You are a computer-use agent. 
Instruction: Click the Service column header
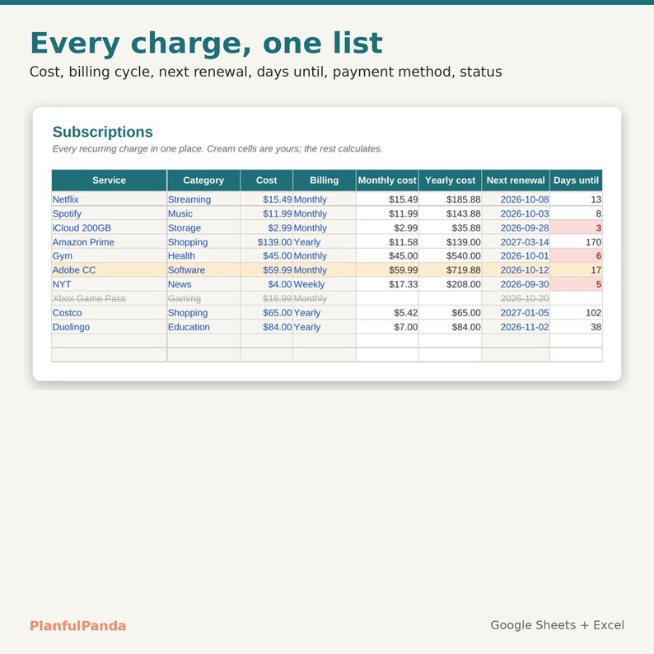click(x=110, y=180)
